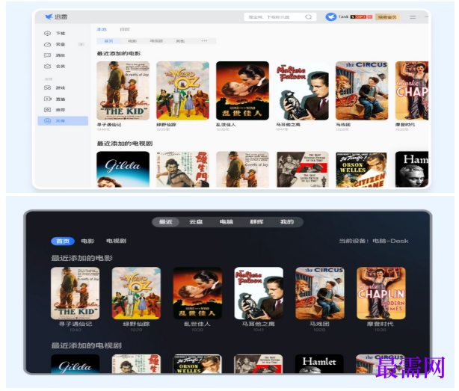Open Chaplin Modern Times poster in light window
The width and height of the screenshot is (459, 391).
[x=412, y=90]
